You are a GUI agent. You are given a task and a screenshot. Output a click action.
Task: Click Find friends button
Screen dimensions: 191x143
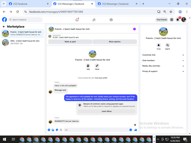[x=162, y=19]
